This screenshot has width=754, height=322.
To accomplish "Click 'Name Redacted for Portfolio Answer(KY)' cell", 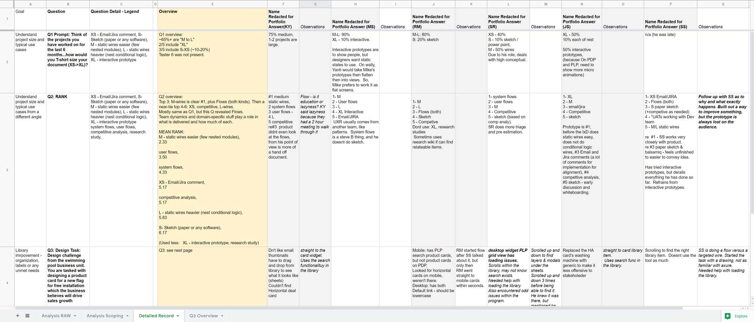I will [283, 19].
